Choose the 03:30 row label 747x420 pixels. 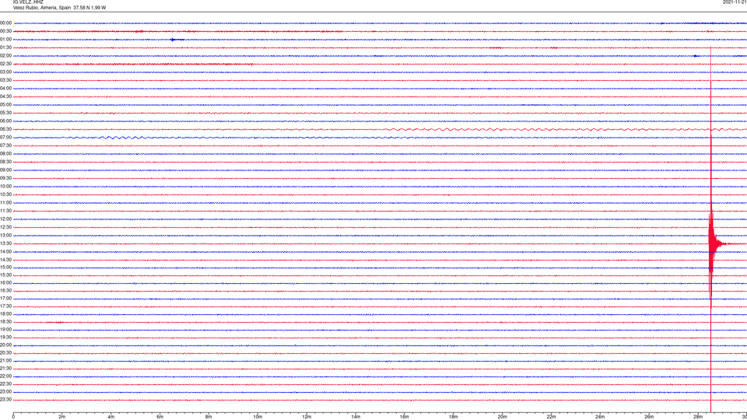tap(5, 80)
